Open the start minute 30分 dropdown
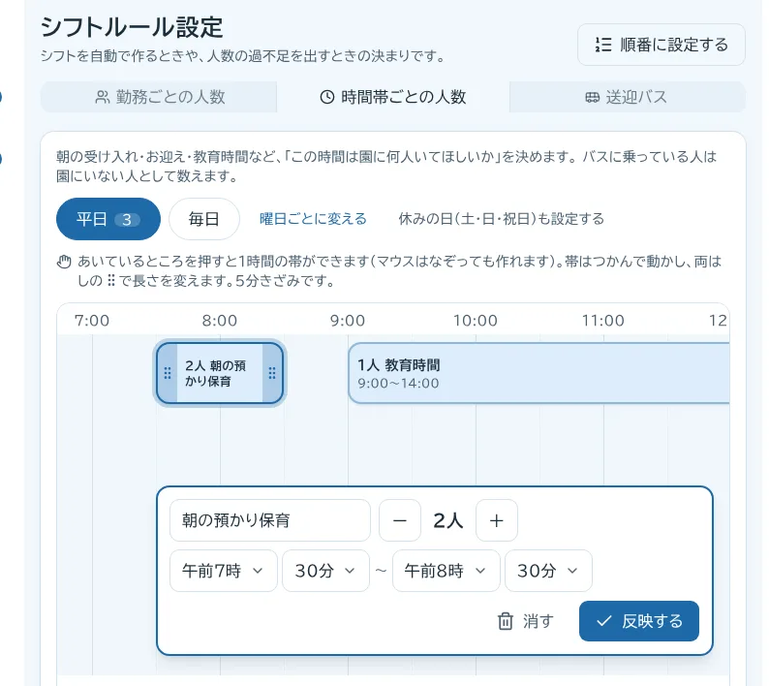Viewport: 769px width, 686px height. tap(325, 571)
